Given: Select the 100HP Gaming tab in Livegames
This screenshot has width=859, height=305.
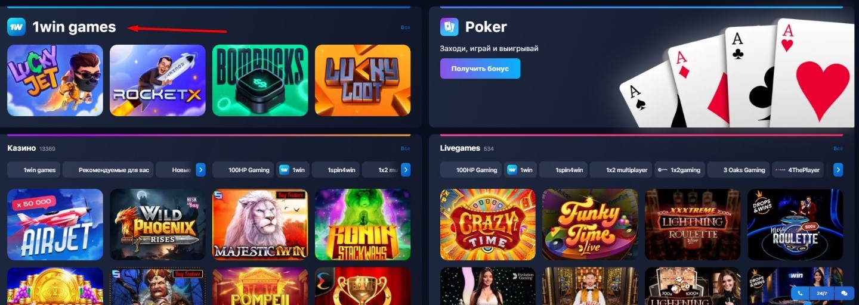Looking at the screenshot, I should coord(471,170).
